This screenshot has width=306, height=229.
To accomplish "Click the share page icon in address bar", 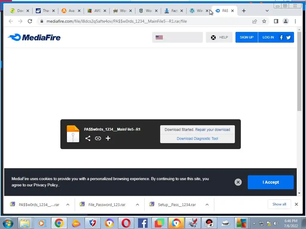I will (255, 21).
